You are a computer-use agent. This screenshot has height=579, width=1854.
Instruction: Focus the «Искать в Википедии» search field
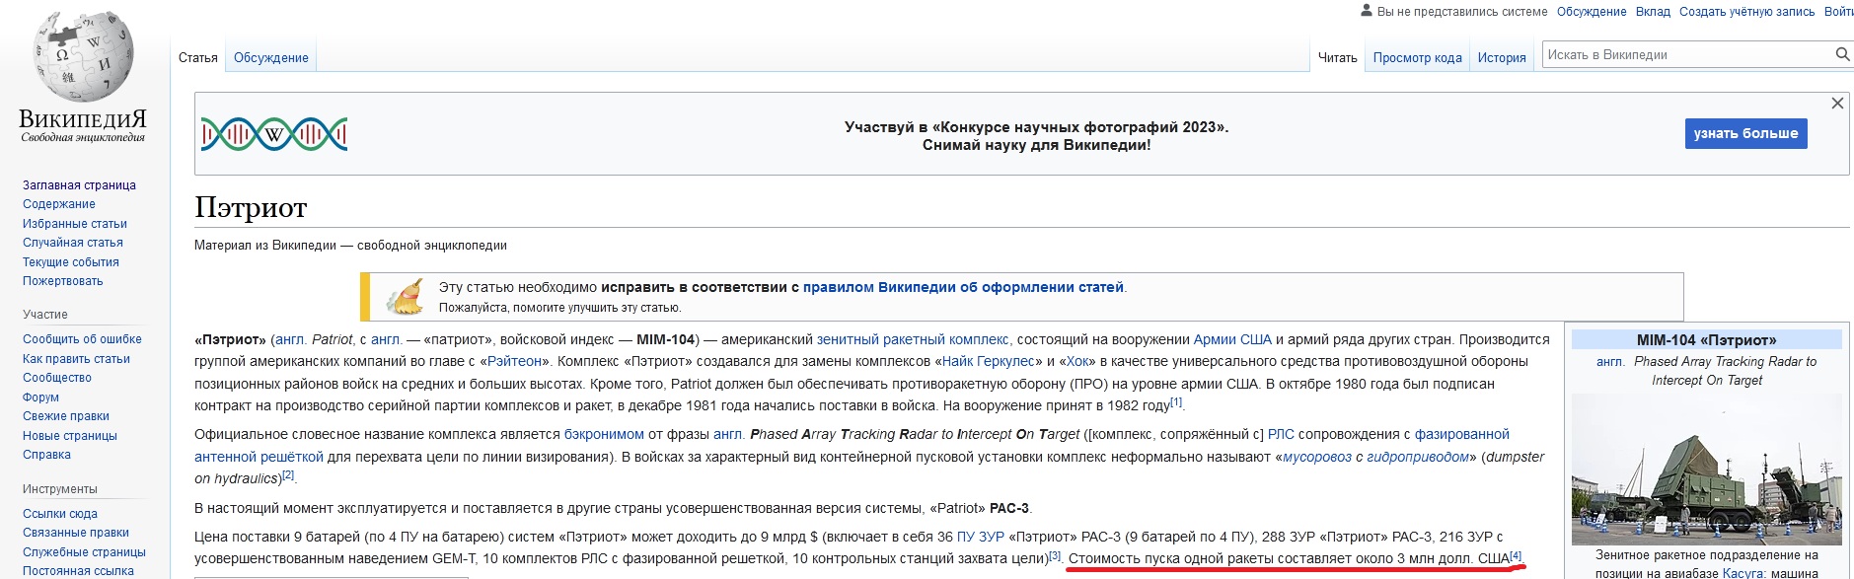(x=1687, y=55)
